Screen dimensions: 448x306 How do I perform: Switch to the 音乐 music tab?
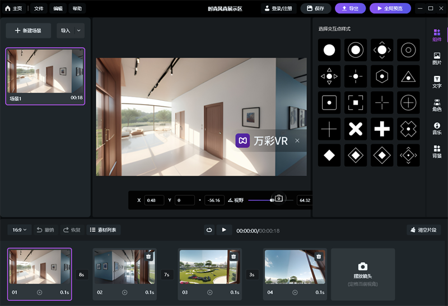point(437,129)
